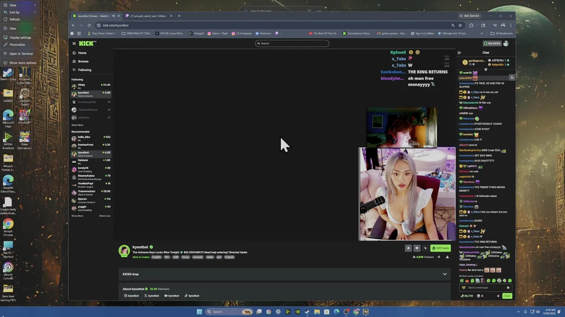The image size is (565, 317).
Task: Click the share stream icon
Action: coord(439,257)
